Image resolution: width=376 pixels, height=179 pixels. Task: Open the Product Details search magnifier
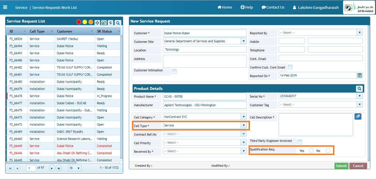(359, 89)
